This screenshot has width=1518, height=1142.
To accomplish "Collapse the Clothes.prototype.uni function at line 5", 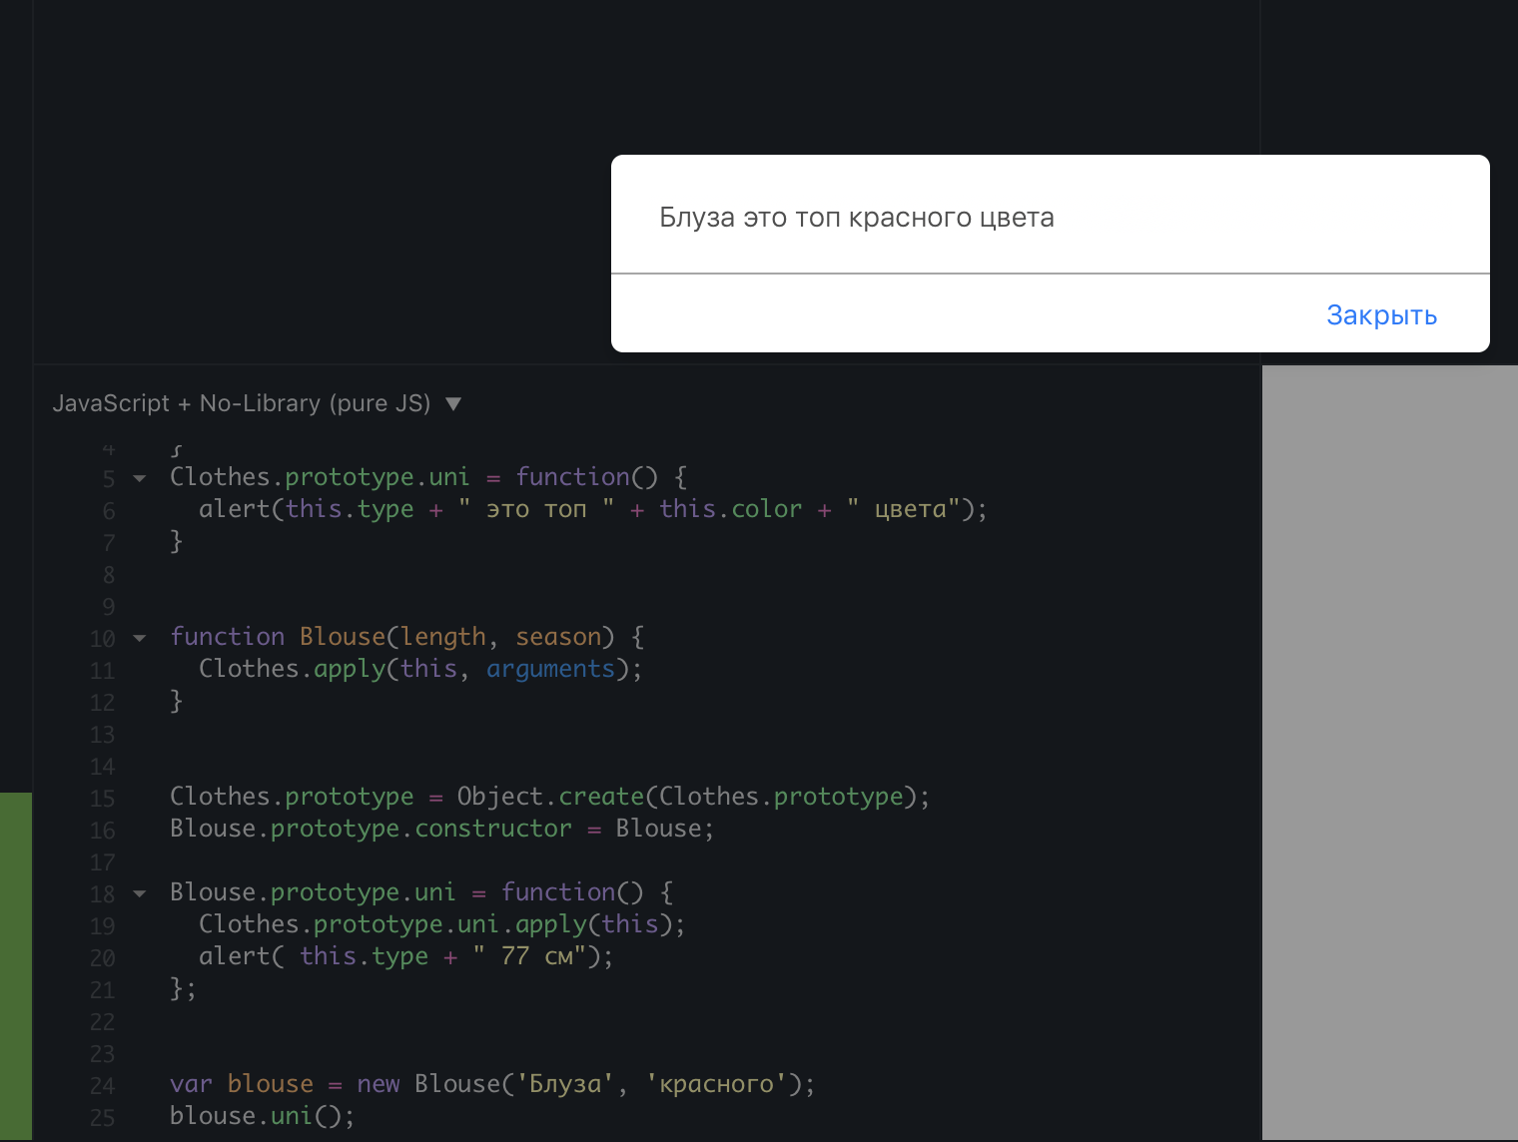I will [x=140, y=478].
